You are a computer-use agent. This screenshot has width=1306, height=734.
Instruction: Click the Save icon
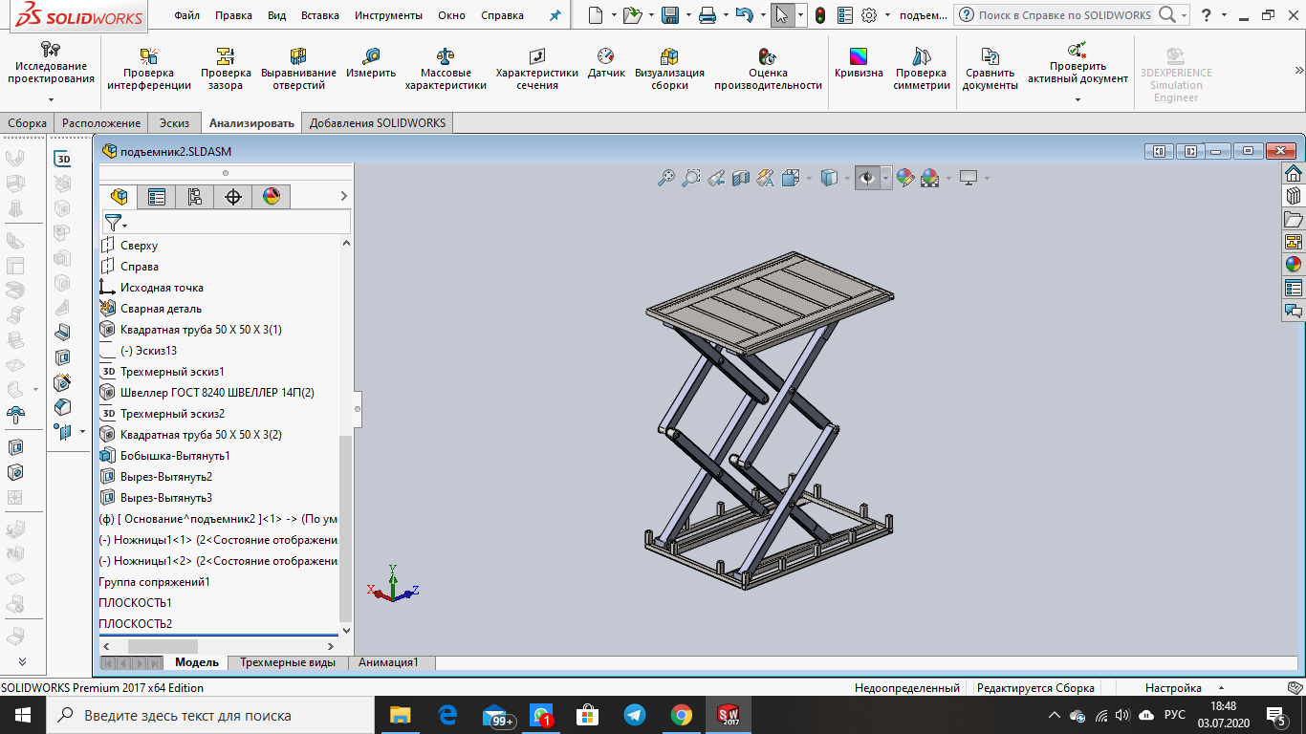pyautogui.click(x=670, y=15)
